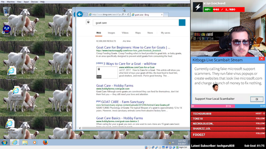Click the address bar search magnifier icon

[x=123, y=14]
